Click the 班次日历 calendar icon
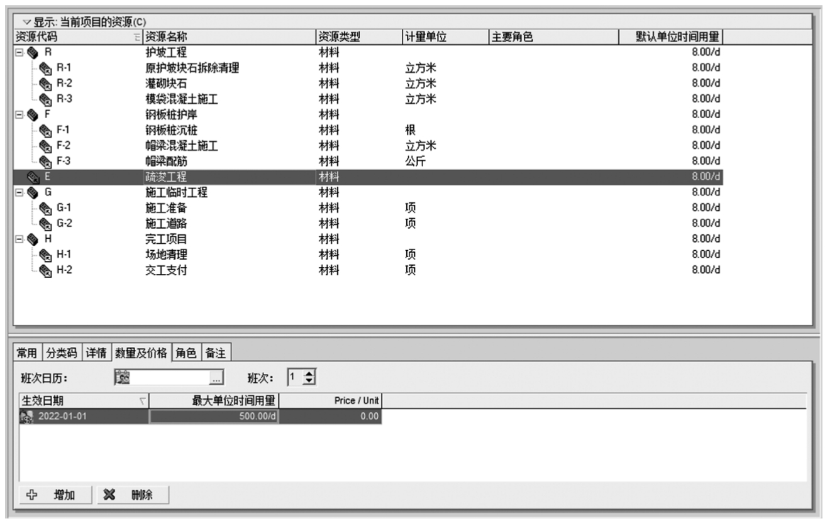This screenshot has height=521, width=825. pyautogui.click(x=122, y=377)
